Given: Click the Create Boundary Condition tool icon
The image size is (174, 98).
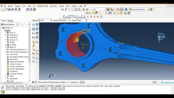Looking at the screenshot, I should click(33, 29).
